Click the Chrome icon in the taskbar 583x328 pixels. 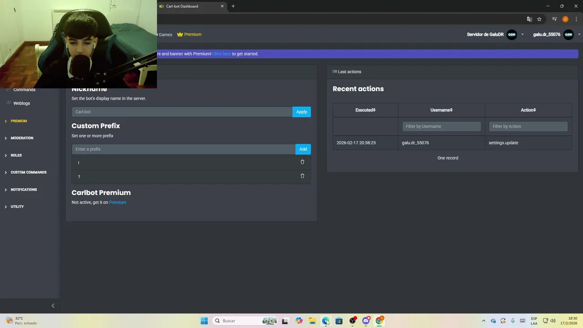pos(379,321)
